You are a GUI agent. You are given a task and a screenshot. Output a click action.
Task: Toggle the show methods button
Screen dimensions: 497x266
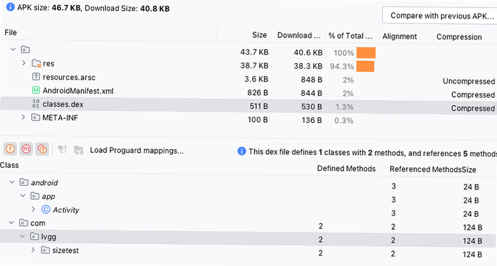(26, 149)
